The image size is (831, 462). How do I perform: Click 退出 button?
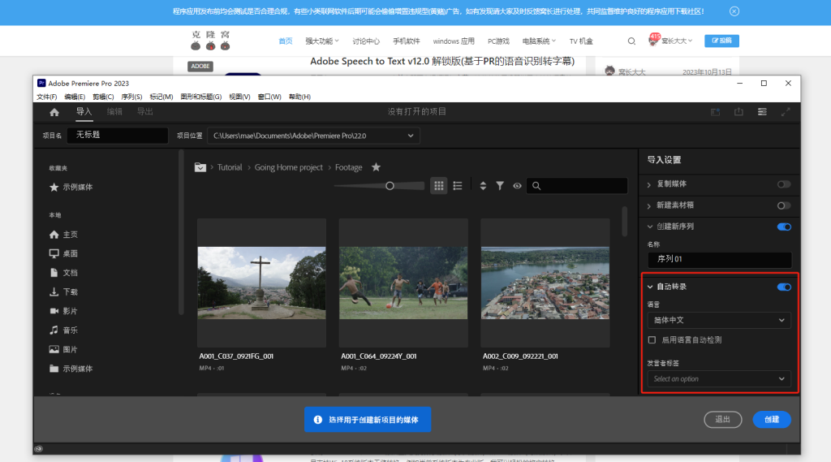[x=723, y=420]
